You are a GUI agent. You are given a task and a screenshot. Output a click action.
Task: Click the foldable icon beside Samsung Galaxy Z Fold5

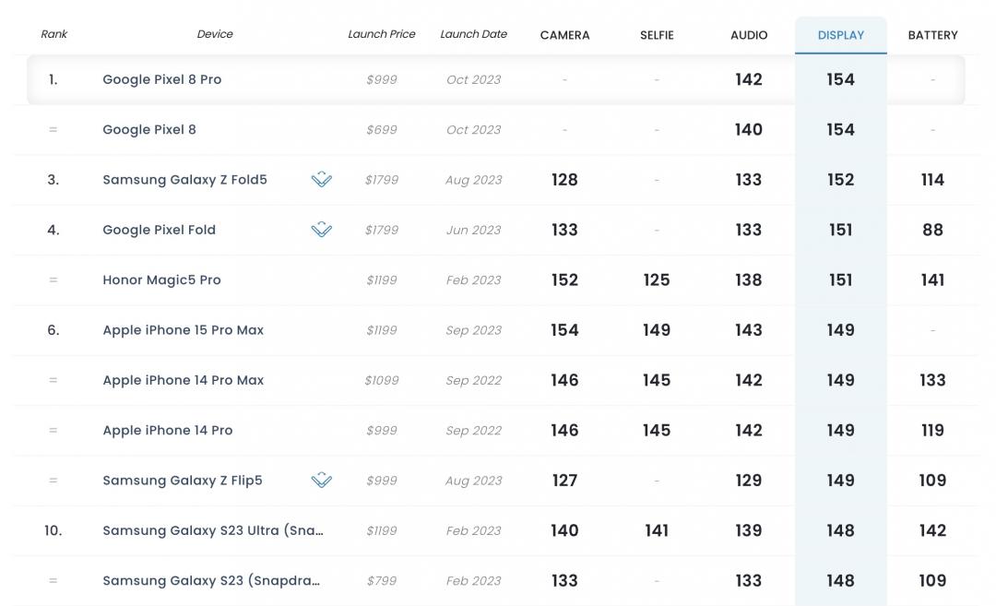[321, 180]
